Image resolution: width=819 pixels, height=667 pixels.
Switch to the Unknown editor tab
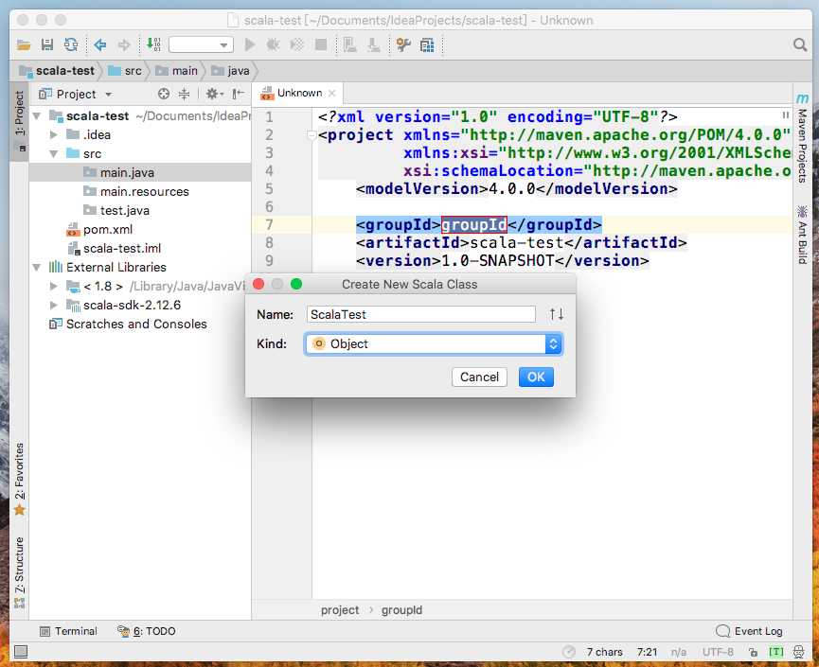(x=299, y=93)
